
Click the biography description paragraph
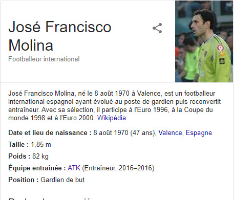[x=114, y=106]
